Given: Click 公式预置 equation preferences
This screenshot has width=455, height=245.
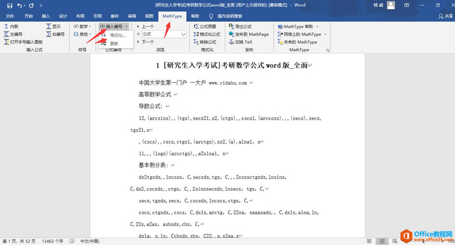Looking at the screenshot, I should click(x=205, y=26).
